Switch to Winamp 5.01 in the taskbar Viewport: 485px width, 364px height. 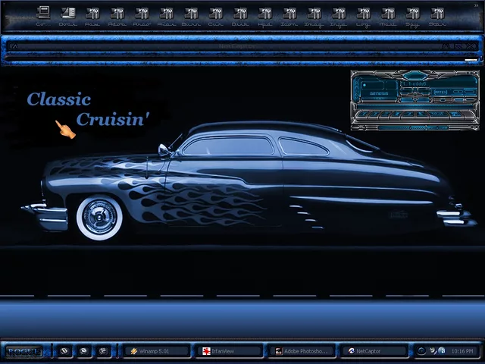pyautogui.click(x=157, y=351)
